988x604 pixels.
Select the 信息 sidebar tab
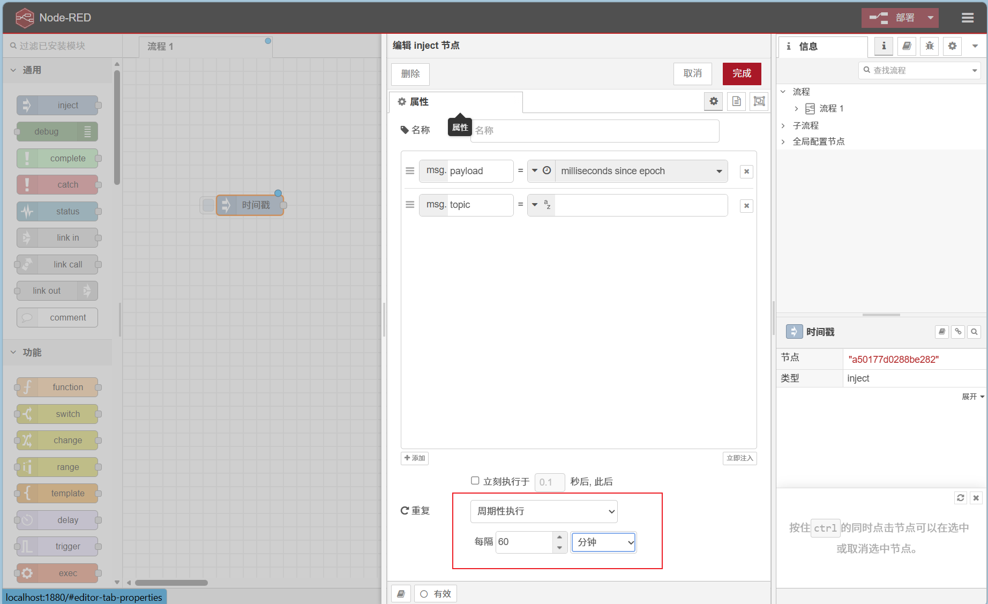click(822, 47)
